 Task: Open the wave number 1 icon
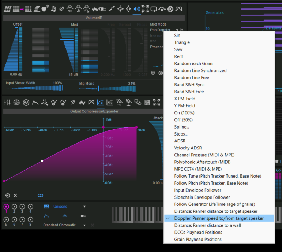pos(54,103)
